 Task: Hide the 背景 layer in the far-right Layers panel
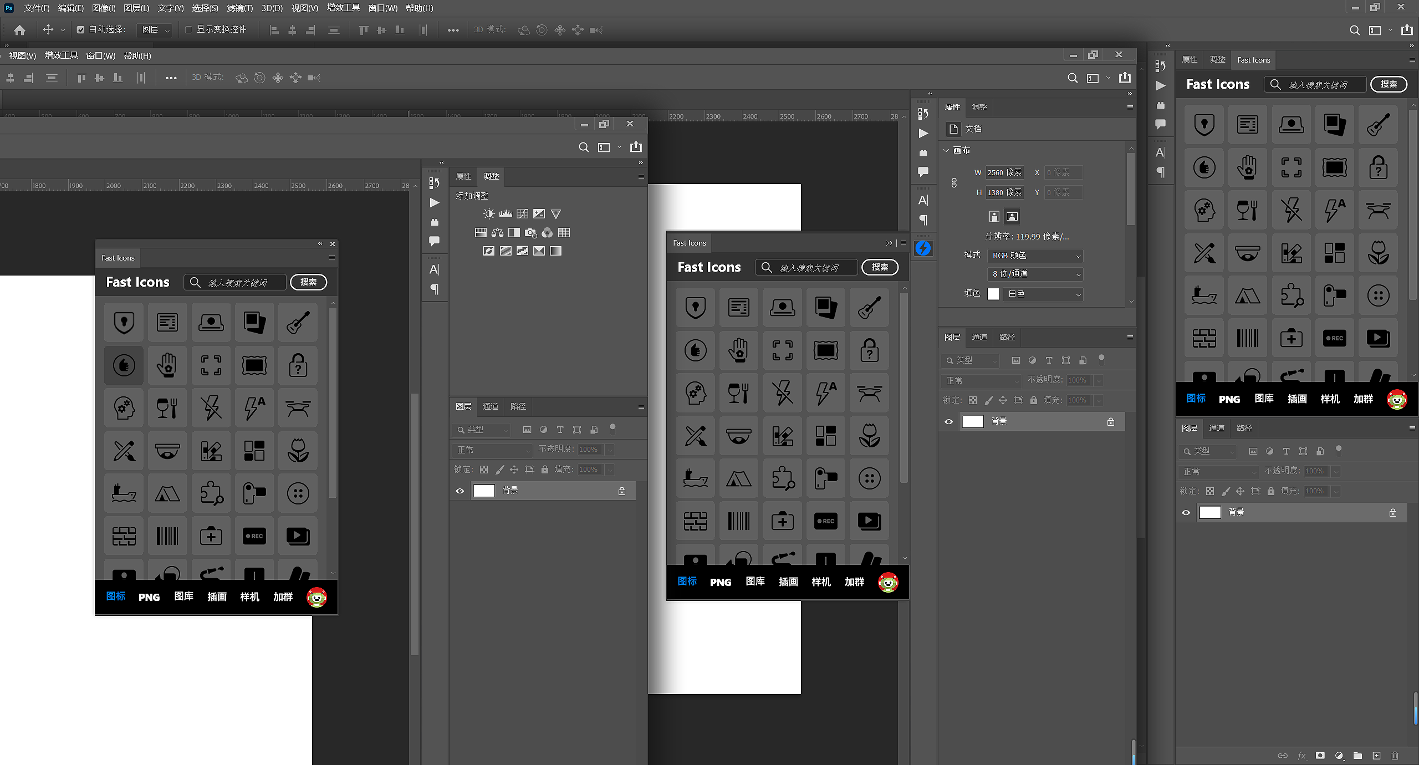point(1186,512)
